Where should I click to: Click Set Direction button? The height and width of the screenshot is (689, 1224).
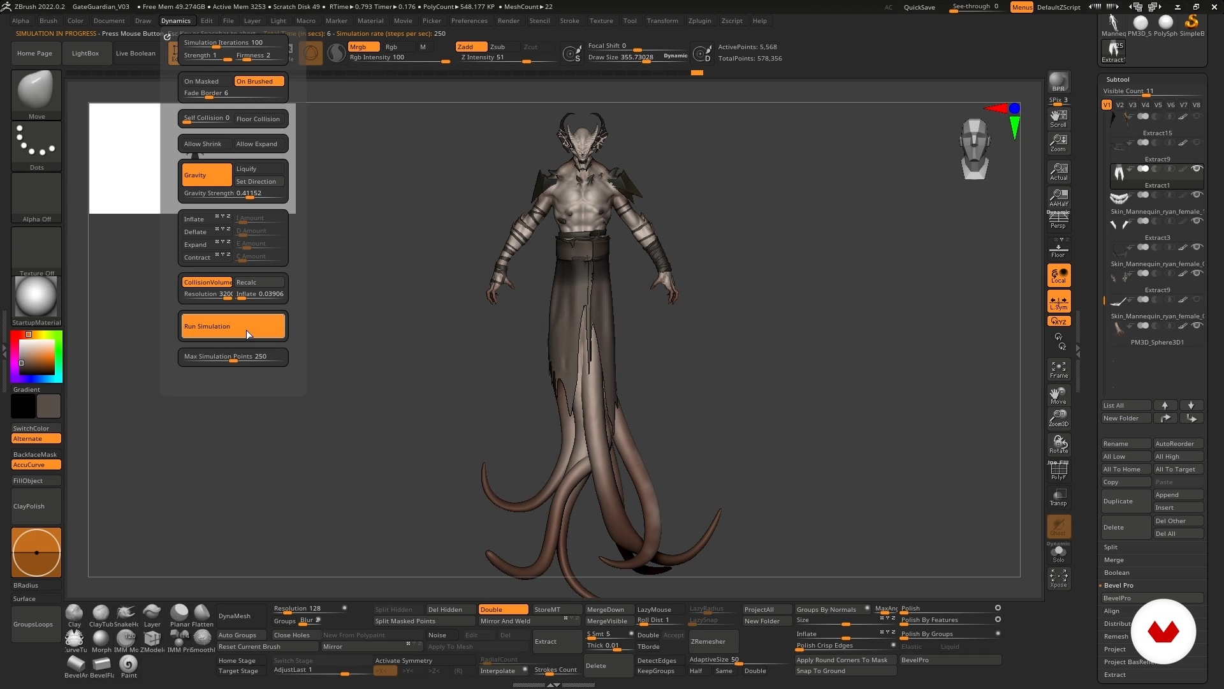click(x=259, y=181)
